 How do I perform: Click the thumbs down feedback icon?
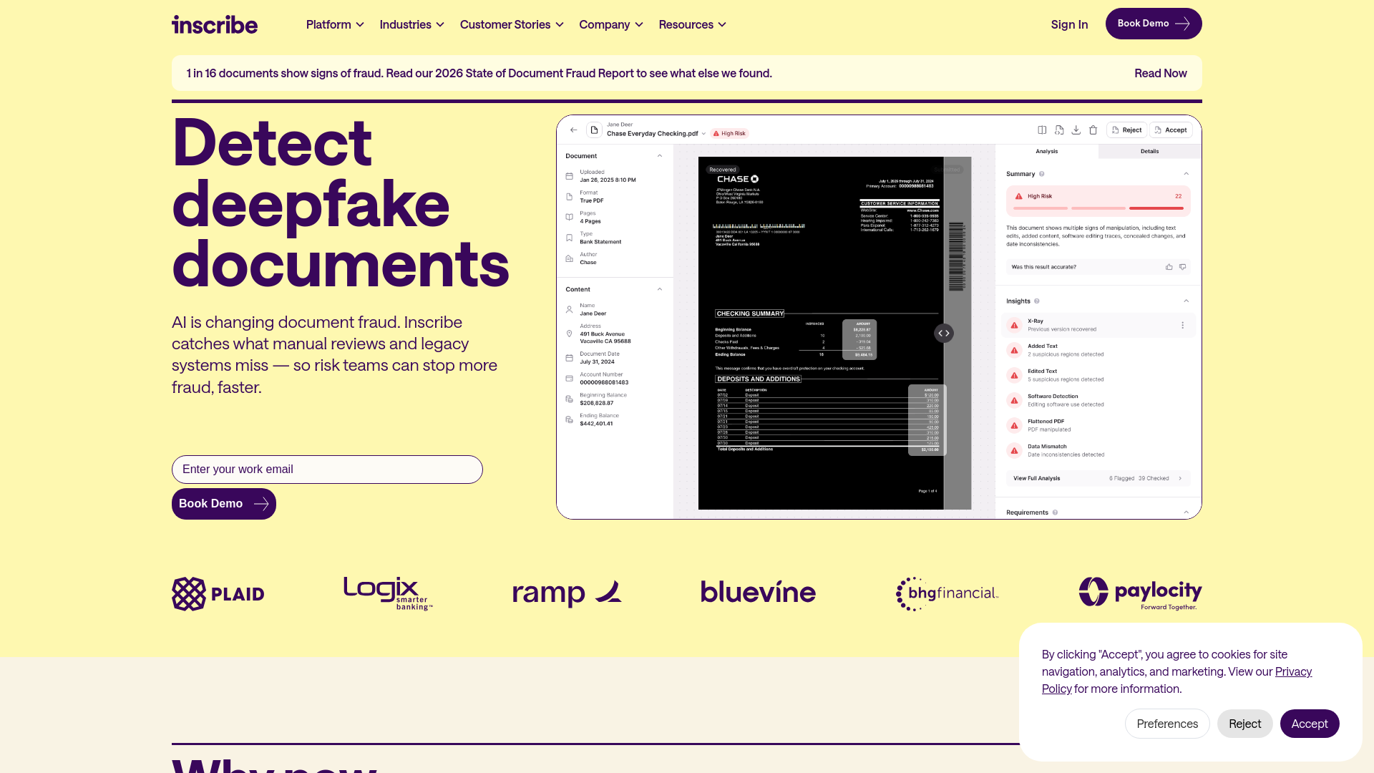tap(1182, 267)
